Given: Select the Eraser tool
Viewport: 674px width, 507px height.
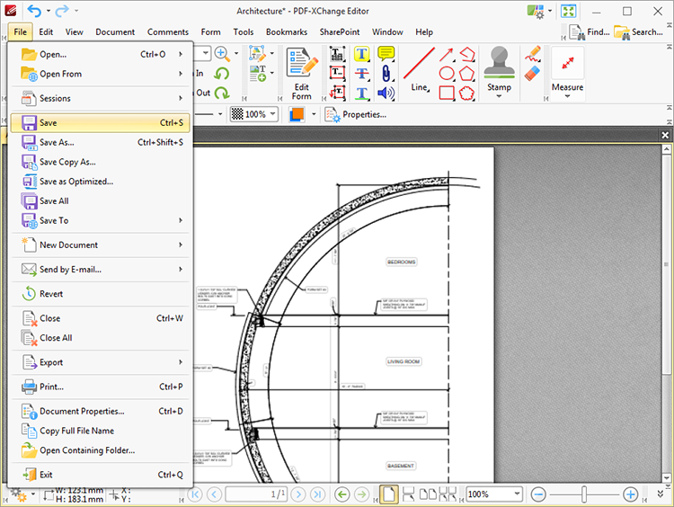Looking at the screenshot, I should [533, 73].
